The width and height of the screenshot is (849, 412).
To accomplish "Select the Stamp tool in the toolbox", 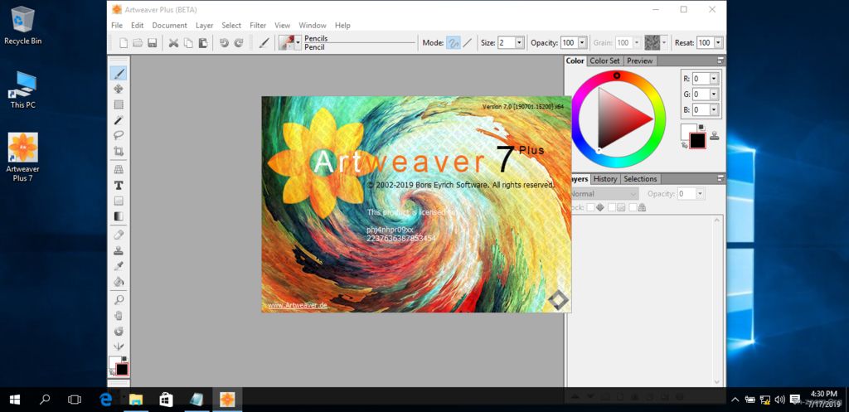I will pos(119,250).
